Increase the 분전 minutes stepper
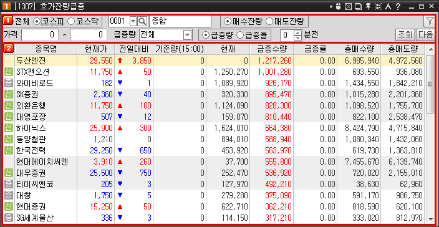The height and width of the screenshot is (227, 439). tap(298, 32)
